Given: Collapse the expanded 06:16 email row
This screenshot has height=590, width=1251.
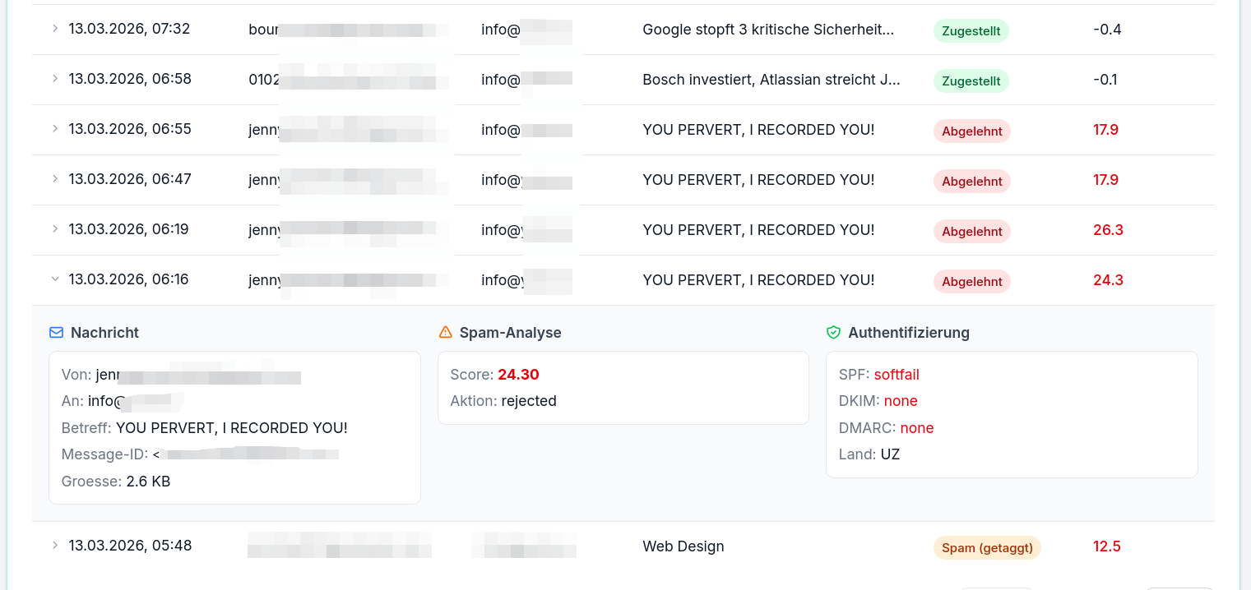Looking at the screenshot, I should pos(54,279).
